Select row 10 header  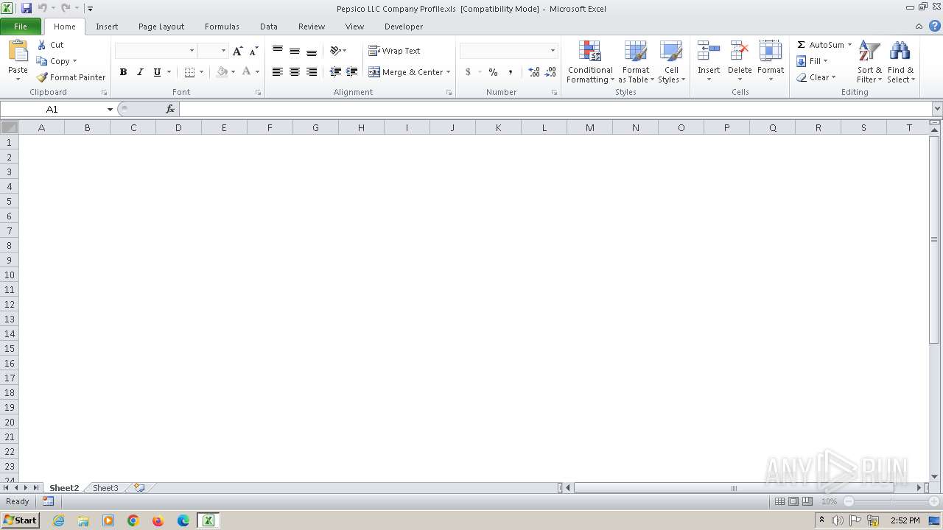[x=10, y=275]
